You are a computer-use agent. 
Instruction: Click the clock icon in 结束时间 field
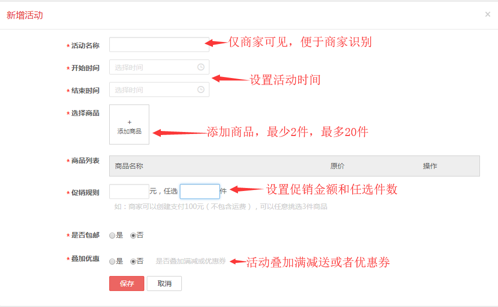click(x=201, y=89)
